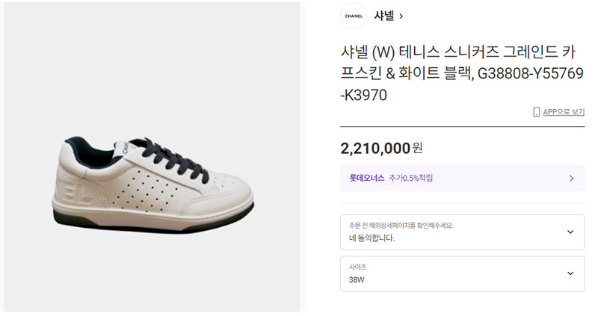Click the 2,210,000원 price text
Screen dimensions: 598x316
click(381, 148)
